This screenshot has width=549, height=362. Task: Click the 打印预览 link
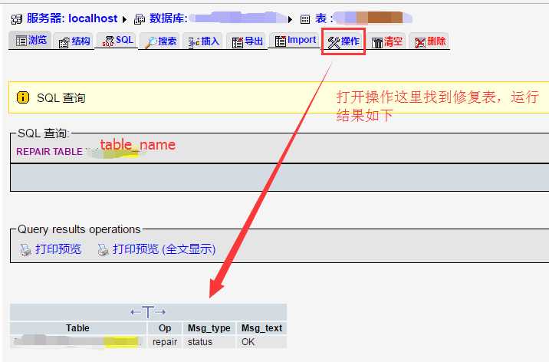point(58,249)
